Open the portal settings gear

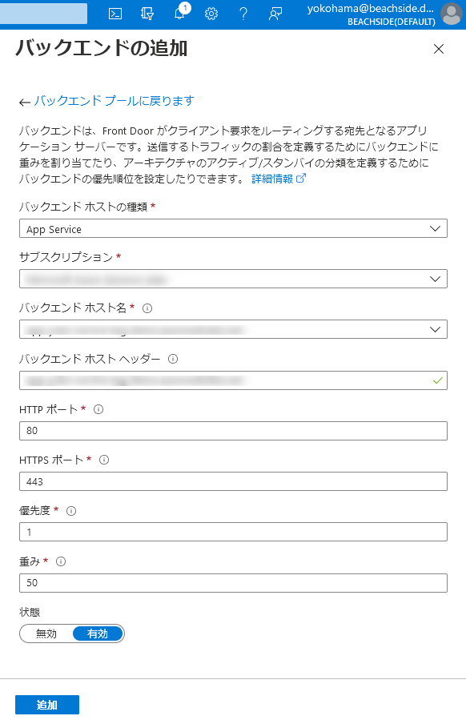pos(211,14)
